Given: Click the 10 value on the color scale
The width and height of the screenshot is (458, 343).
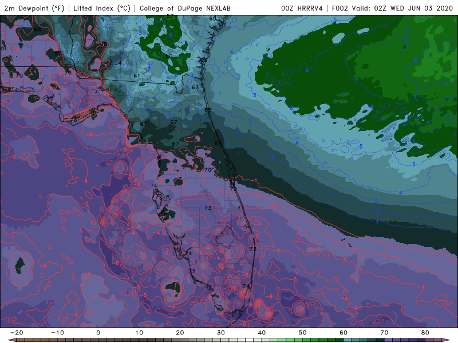Looking at the screenshot, I should tap(139, 333).
